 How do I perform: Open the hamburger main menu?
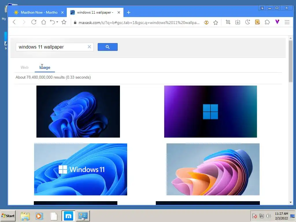(x=287, y=22)
